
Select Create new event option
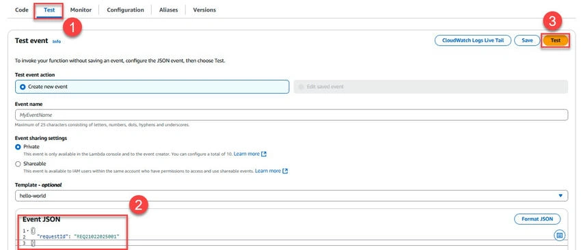152,87
